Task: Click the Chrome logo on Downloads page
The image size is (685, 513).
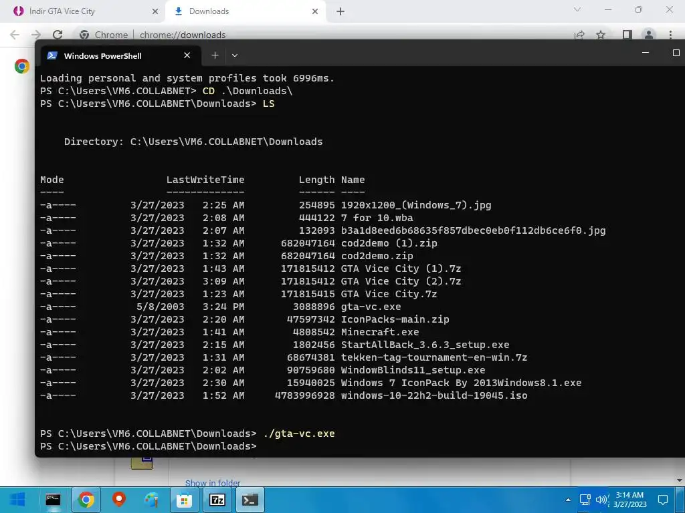Action: pyautogui.click(x=22, y=66)
